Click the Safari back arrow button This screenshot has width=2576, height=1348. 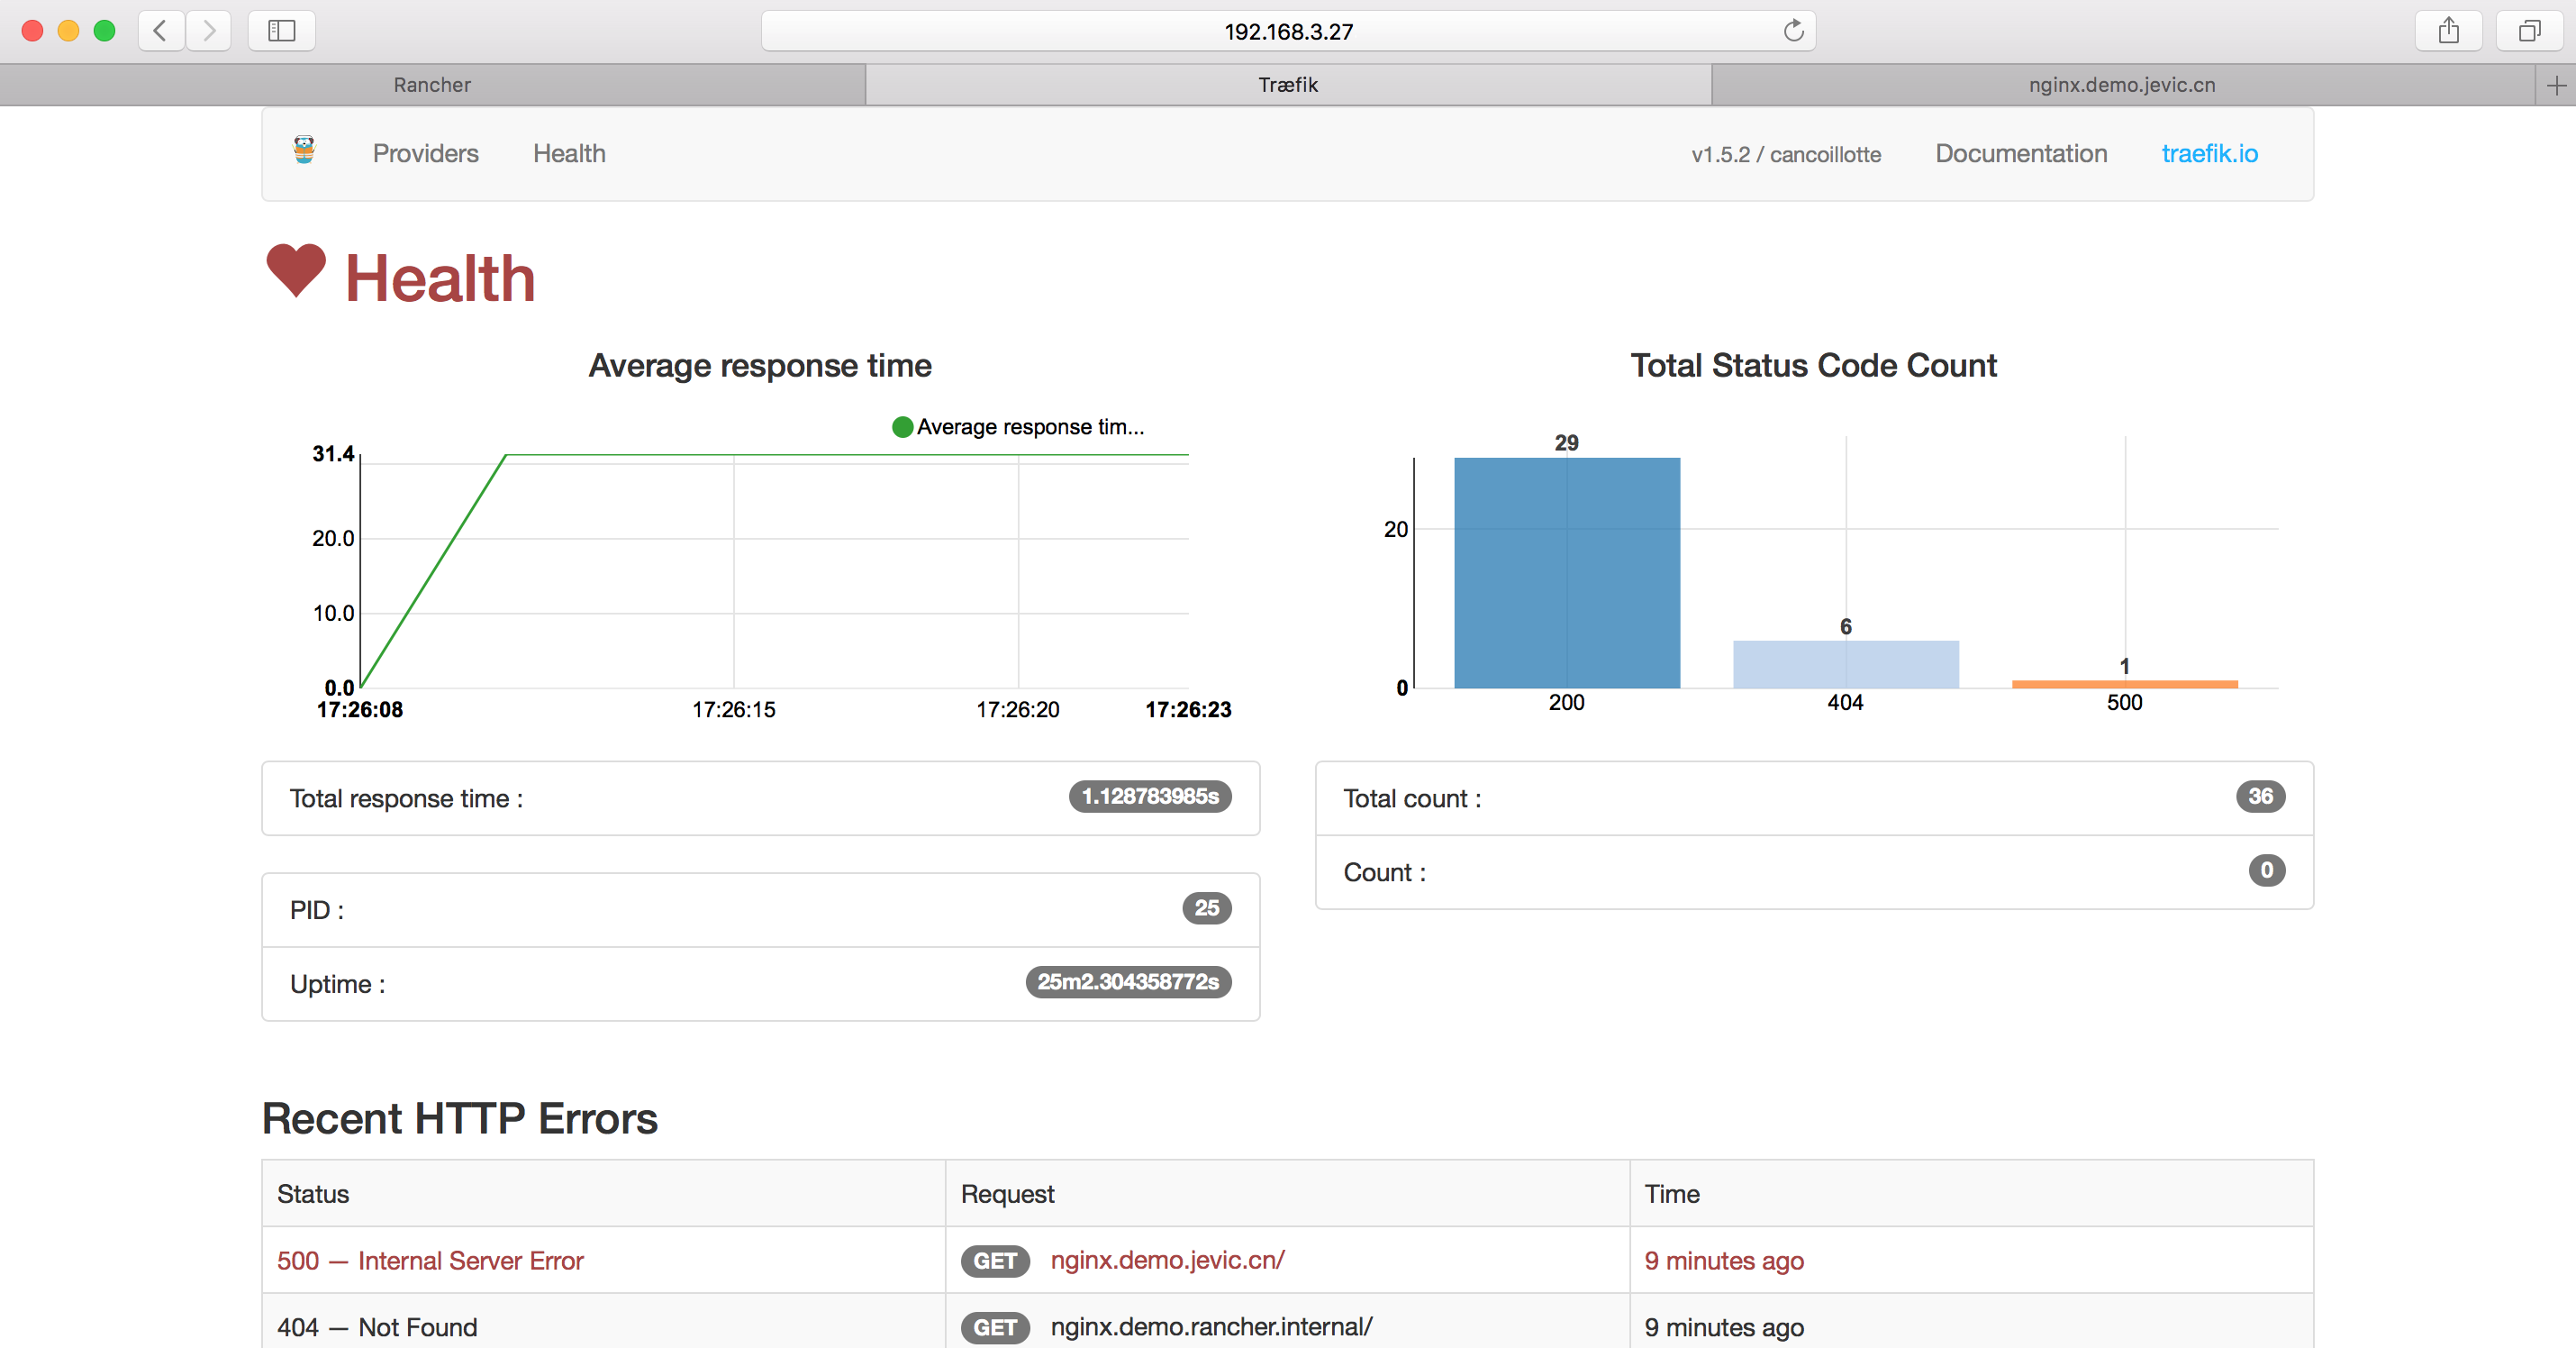pyautogui.click(x=160, y=30)
